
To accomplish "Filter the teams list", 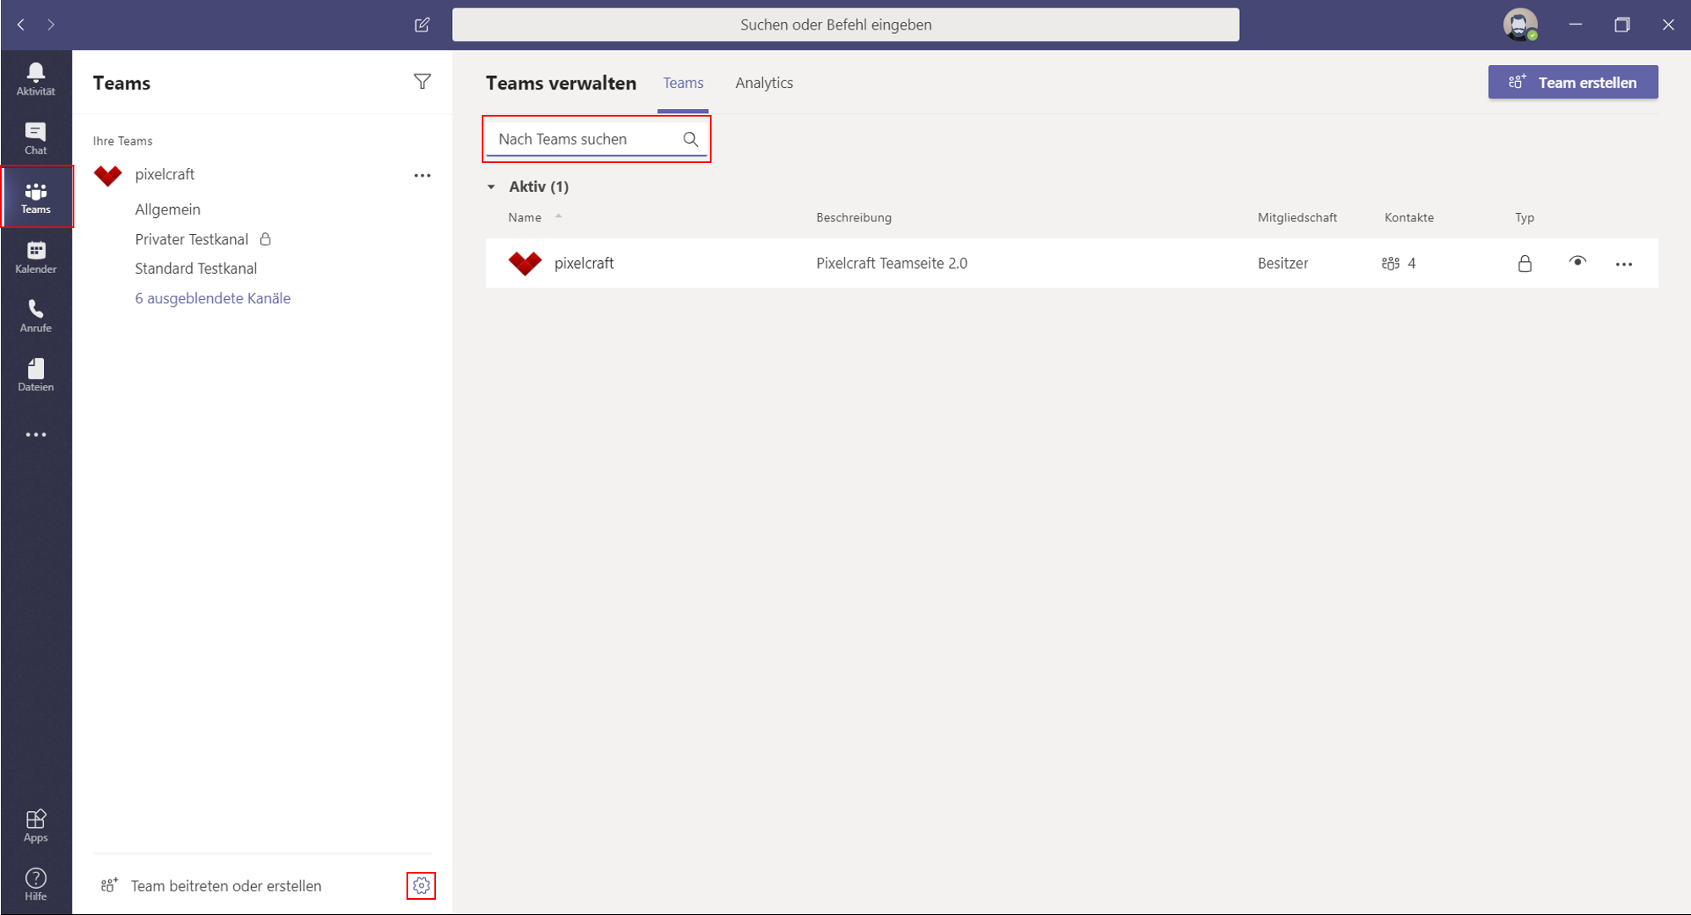I will (422, 81).
